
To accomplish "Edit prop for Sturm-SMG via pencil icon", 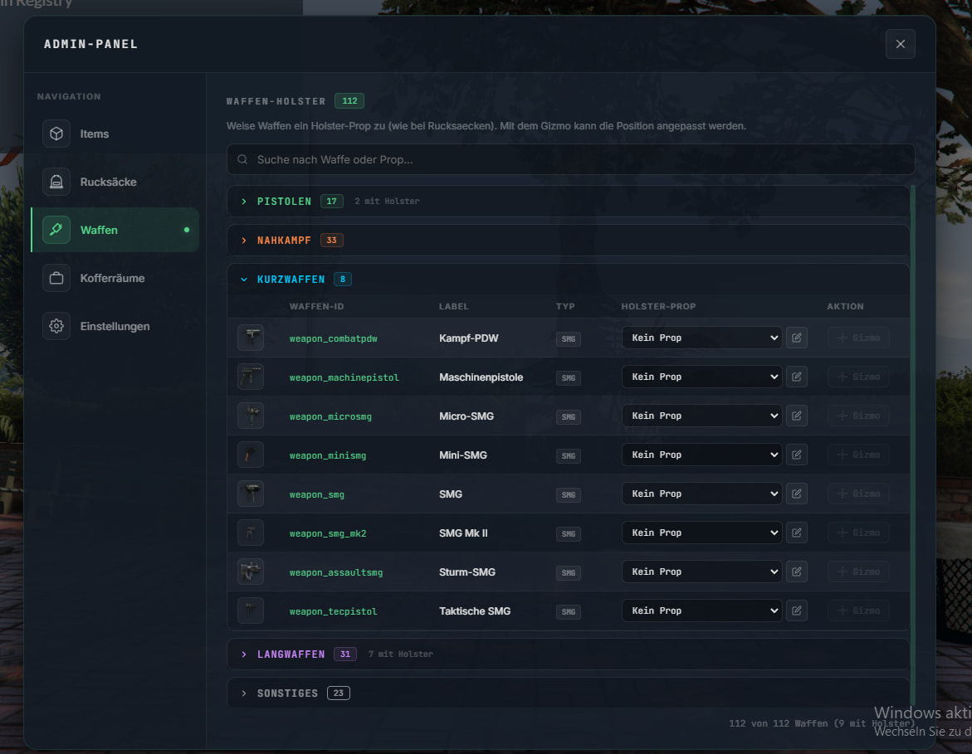I will 797,572.
